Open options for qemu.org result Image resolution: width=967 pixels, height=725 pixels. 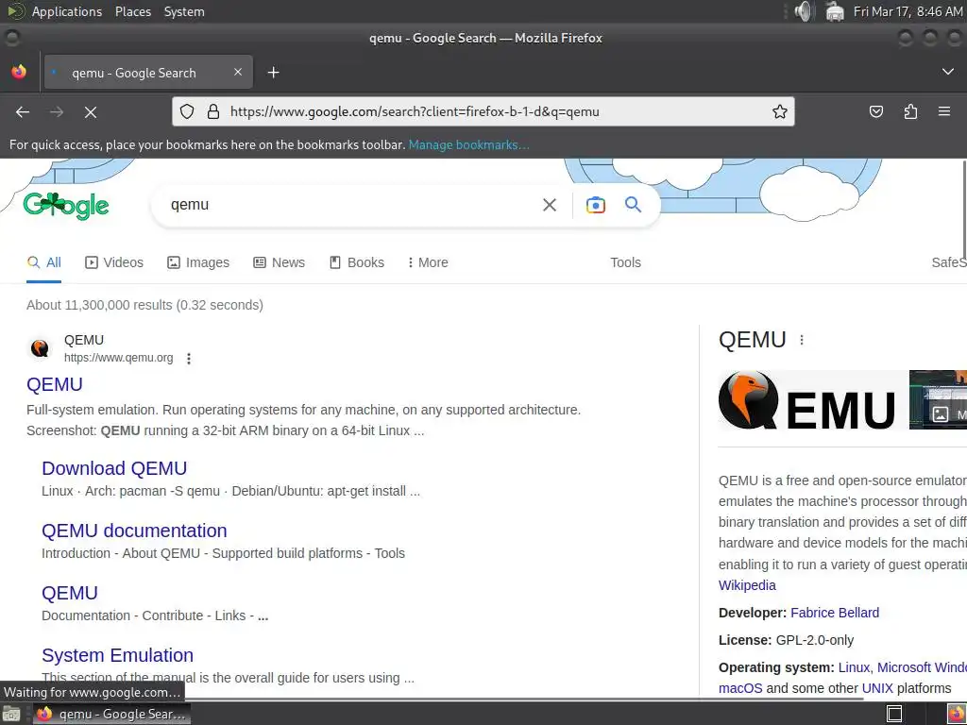click(x=189, y=358)
